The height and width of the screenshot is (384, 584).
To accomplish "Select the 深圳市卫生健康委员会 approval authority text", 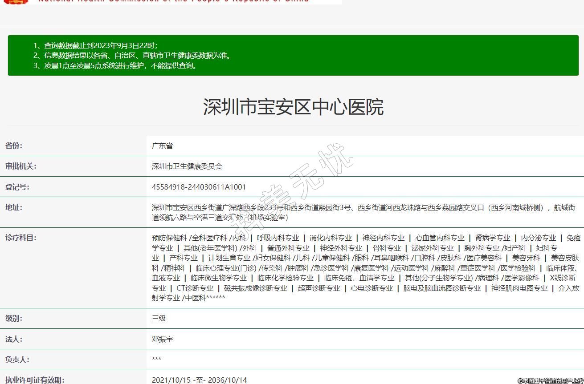I will (x=187, y=166).
